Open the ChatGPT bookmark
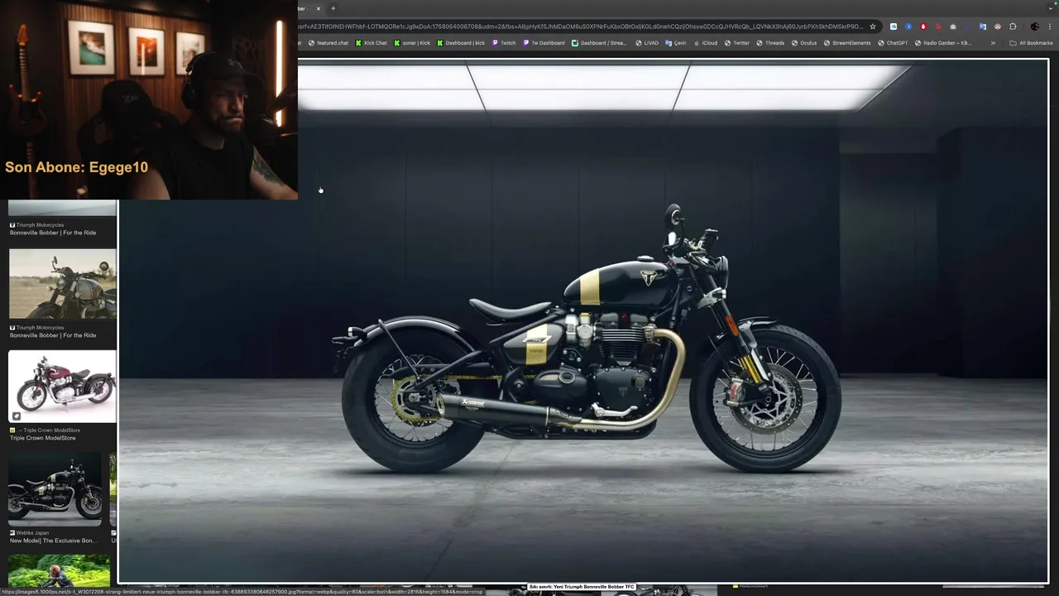This screenshot has width=1059, height=596. pyautogui.click(x=893, y=43)
